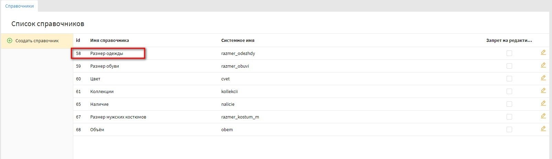The image size is (552, 159).
Task: Check edit-lock checkbox for Наличие
Action: [509, 104]
